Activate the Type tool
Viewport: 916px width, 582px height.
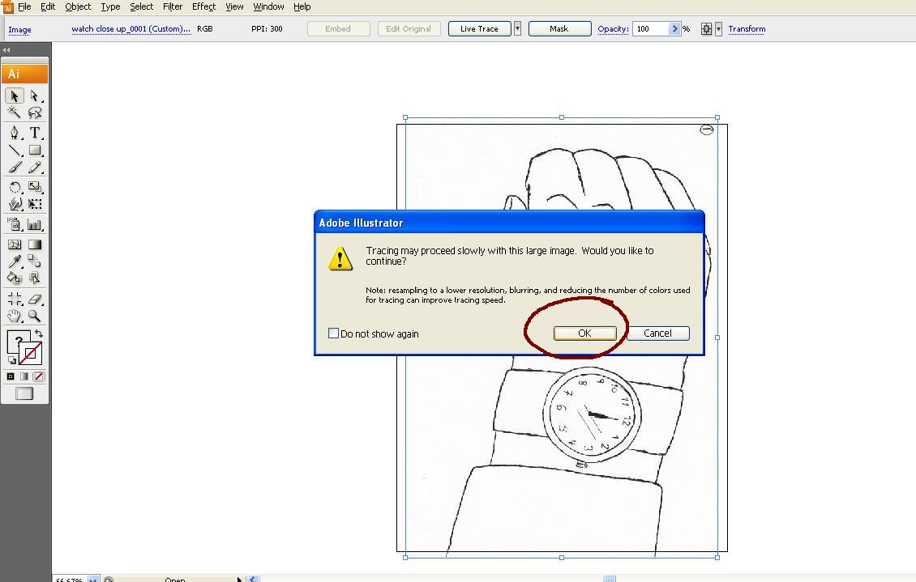[x=35, y=133]
